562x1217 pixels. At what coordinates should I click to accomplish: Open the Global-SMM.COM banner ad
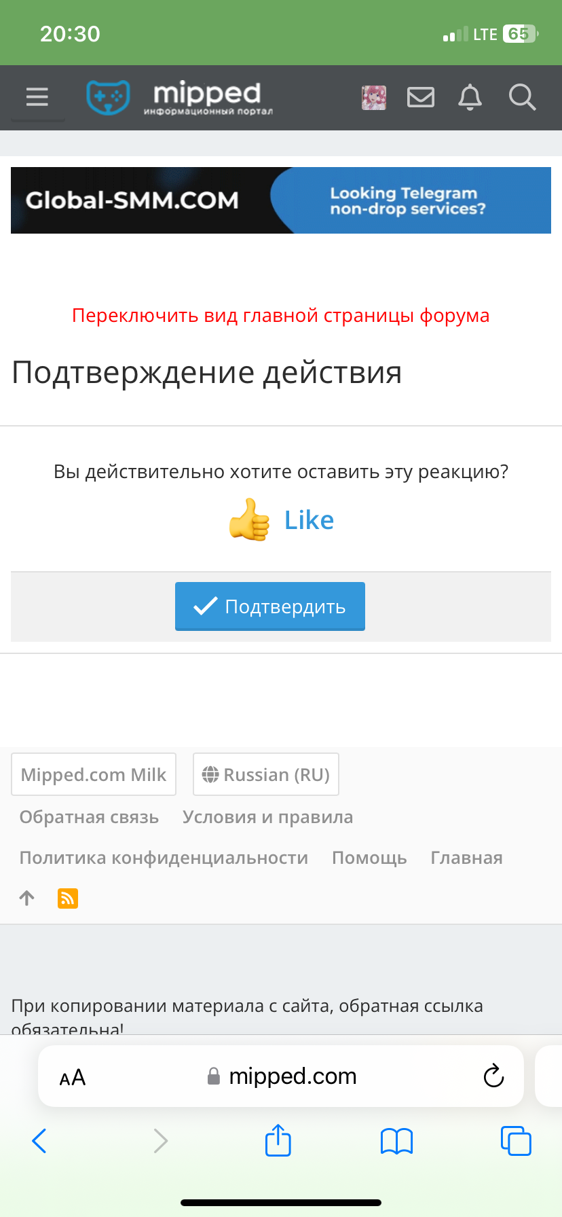point(281,200)
